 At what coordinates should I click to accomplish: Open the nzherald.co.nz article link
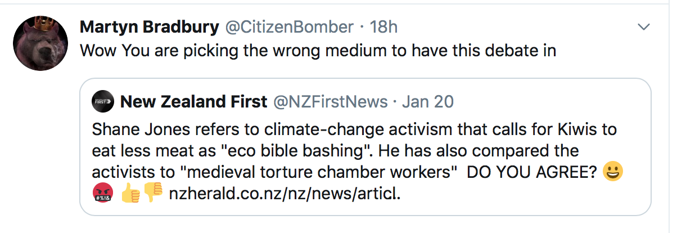click(285, 194)
